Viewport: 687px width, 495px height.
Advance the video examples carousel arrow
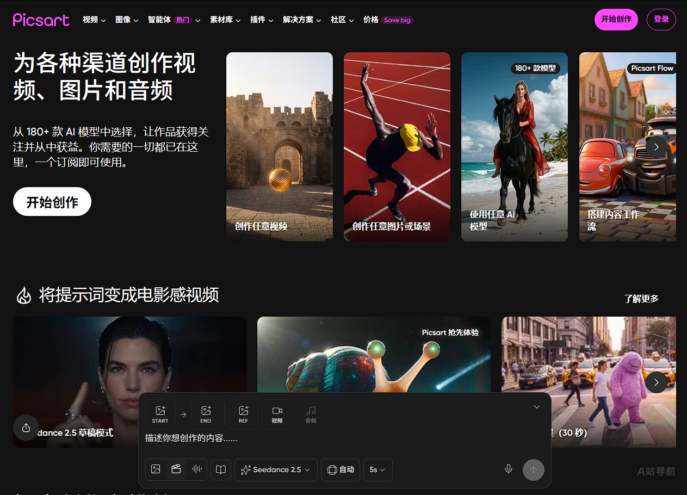(x=657, y=382)
